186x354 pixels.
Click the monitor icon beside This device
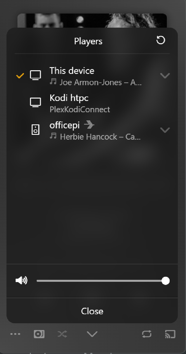pyautogui.click(x=36, y=75)
